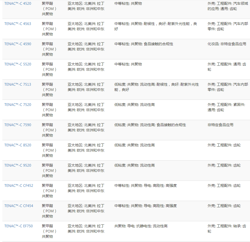Click the 中等粘性; 共聚物; 食品接触的合规性 text
Viewport: 250px width, 242px height.
(144, 44)
